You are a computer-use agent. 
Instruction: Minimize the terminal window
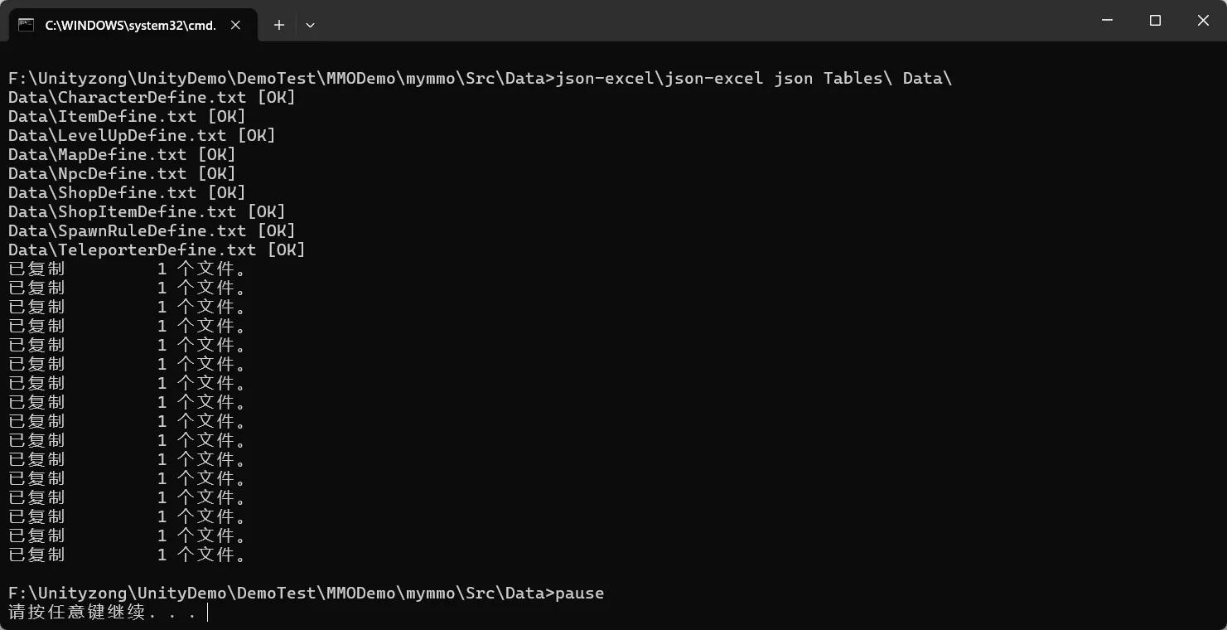(1106, 20)
